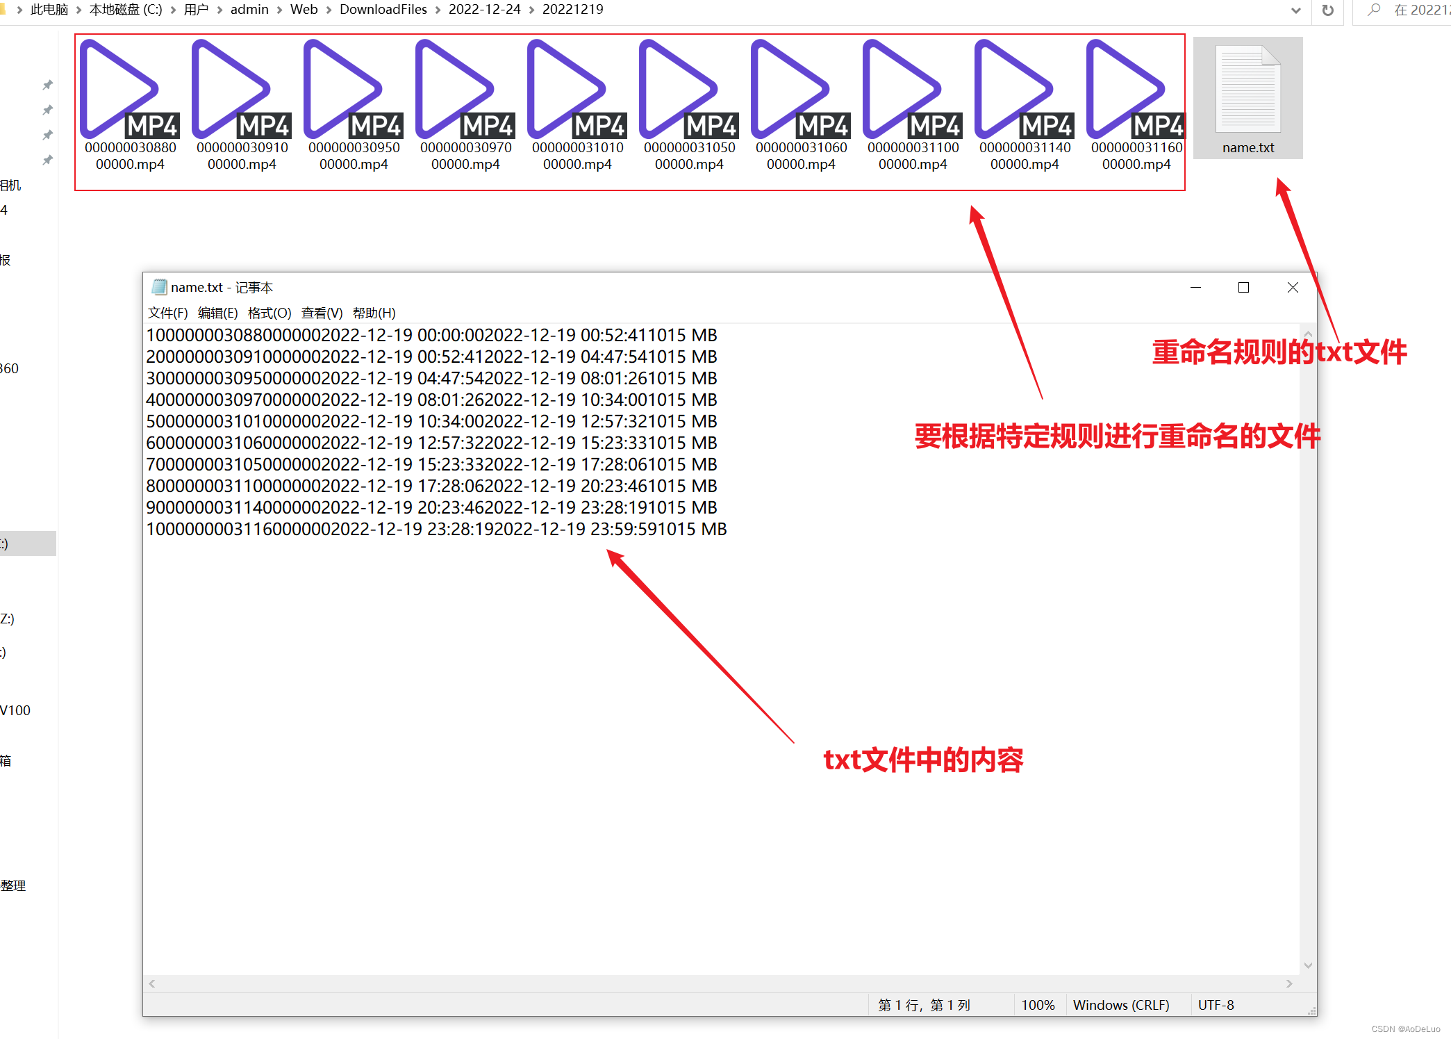Image resolution: width=1451 pixels, height=1039 pixels.
Task: Select the 00000003101000000.mp4 video file
Action: click(x=577, y=106)
